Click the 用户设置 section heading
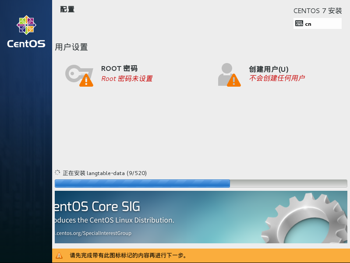 (x=71, y=47)
